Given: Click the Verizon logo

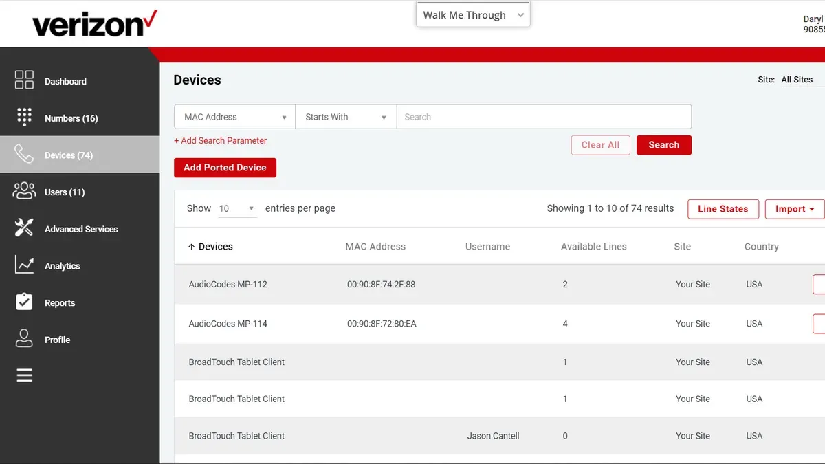Looking at the screenshot, I should click(95, 24).
